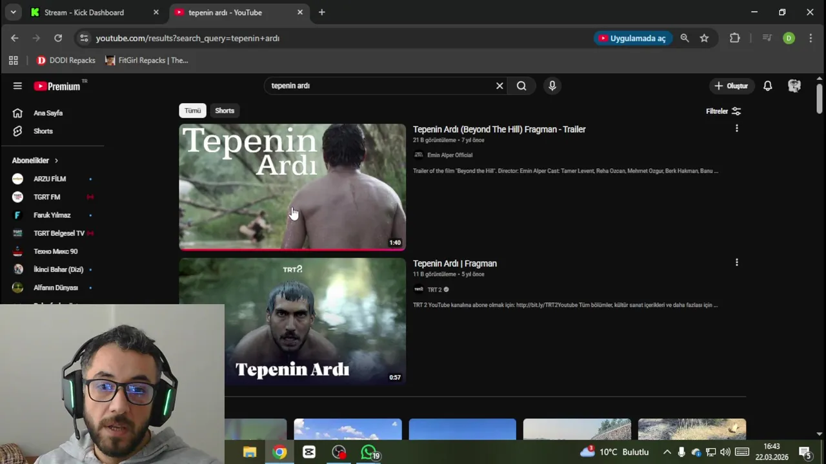The height and width of the screenshot is (464, 826).
Task: Select the Shorts filter chip
Action: tap(225, 111)
